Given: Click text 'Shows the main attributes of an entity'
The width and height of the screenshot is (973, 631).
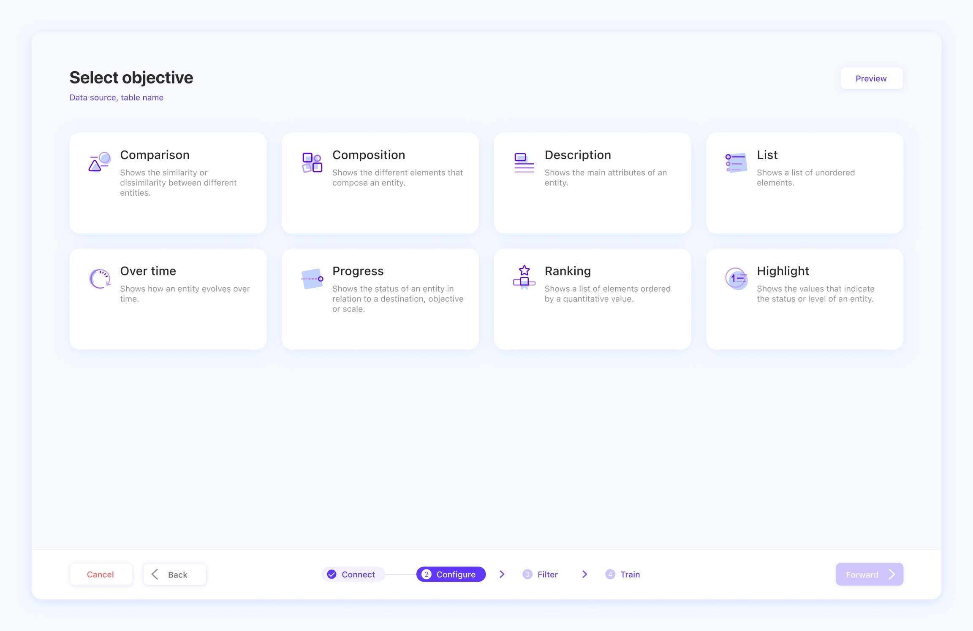Looking at the screenshot, I should pos(606,178).
